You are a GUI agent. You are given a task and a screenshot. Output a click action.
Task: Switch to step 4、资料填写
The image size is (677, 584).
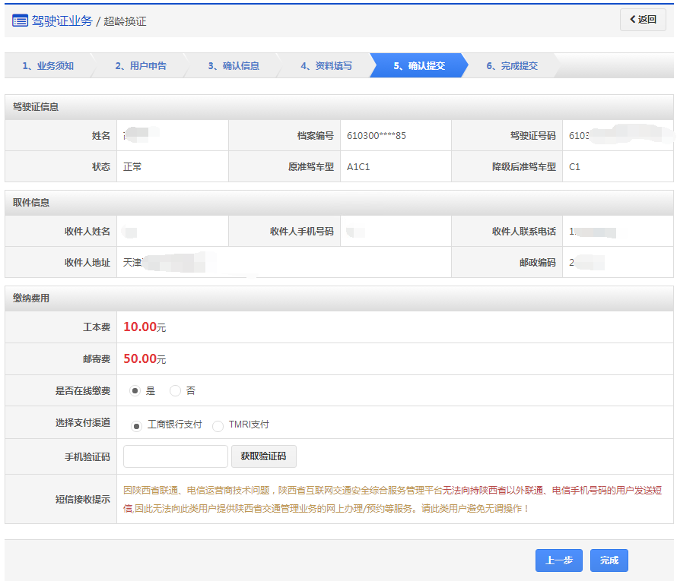pyautogui.click(x=326, y=66)
